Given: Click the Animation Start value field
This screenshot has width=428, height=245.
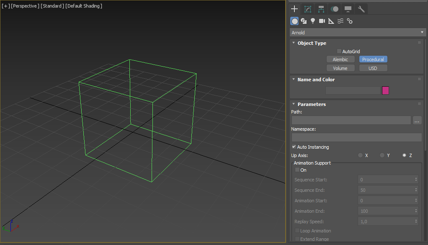Looking at the screenshot, I should click(x=386, y=201).
